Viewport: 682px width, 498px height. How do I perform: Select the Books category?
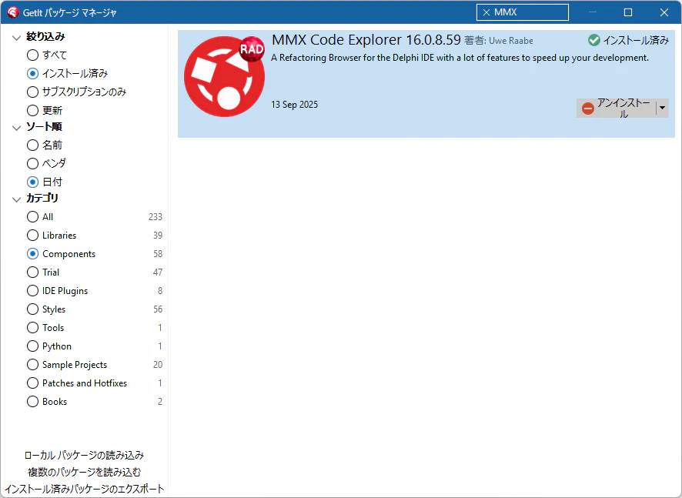32,402
